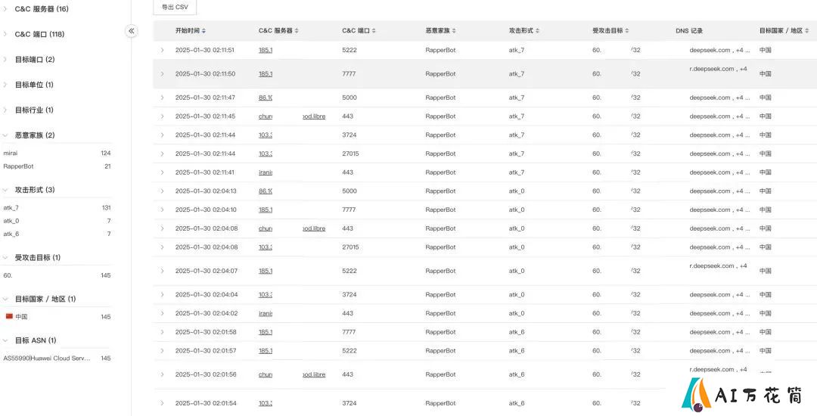Open libre domain link in 02:11:45 row
This screenshot has width=817, height=416.
tap(314, 116)
